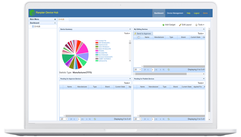Open the Help menu item
This screenshot has width=241, height=137.
tap(189, 13)
